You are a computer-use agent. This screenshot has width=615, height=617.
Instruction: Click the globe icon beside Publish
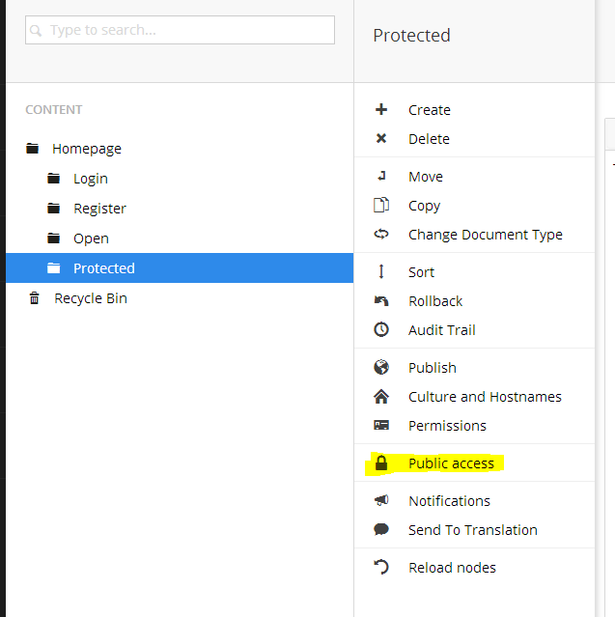click(381, 367)
